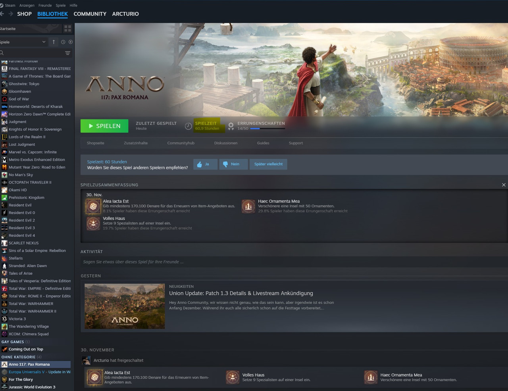
Task: Open the Spiele menu in menu bar
Action: pyautogui.click(x=61, y=5)
